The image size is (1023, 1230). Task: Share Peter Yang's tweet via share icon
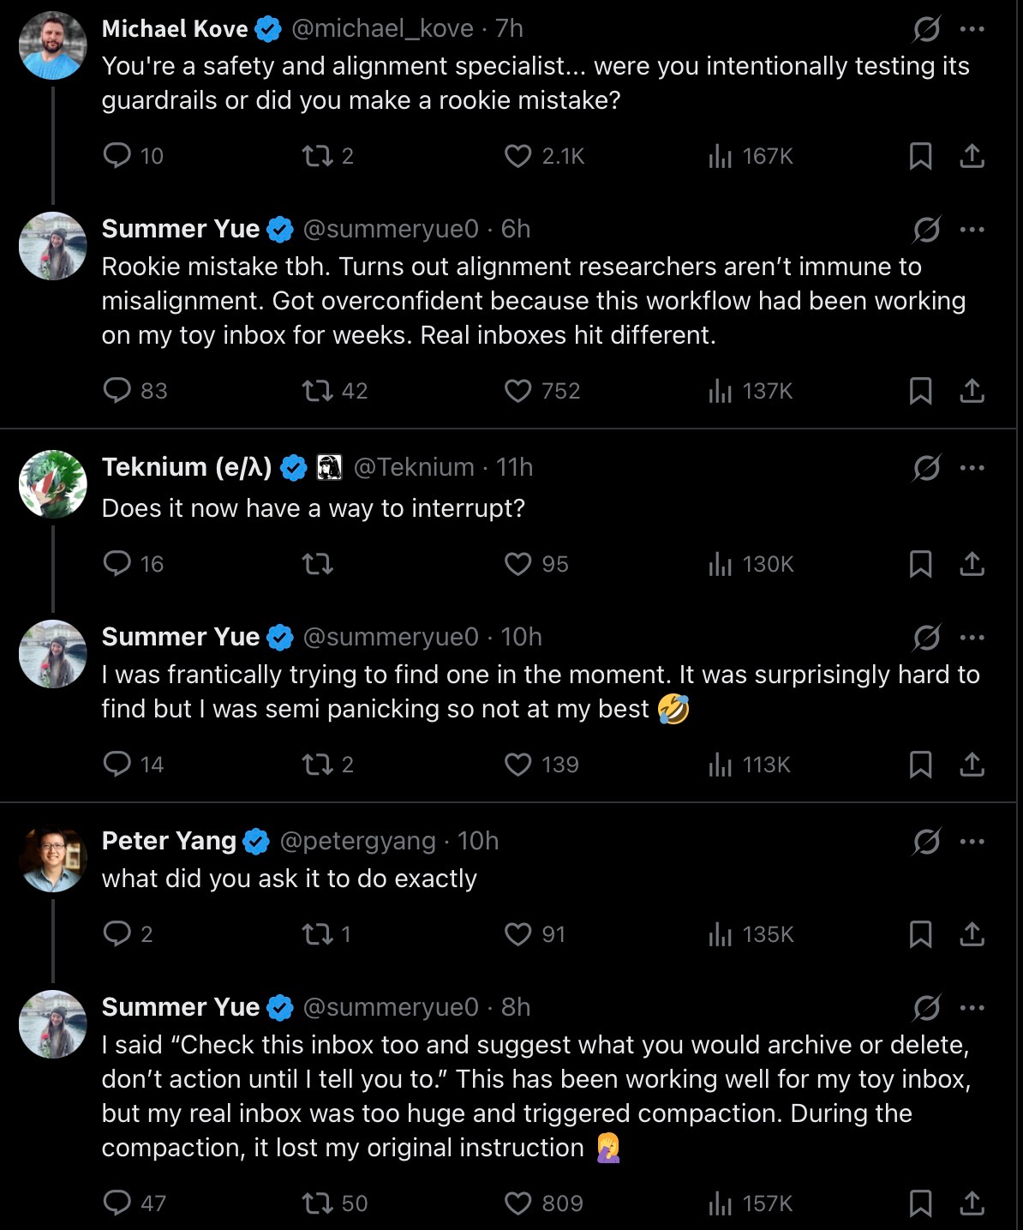tap(972, 934)
